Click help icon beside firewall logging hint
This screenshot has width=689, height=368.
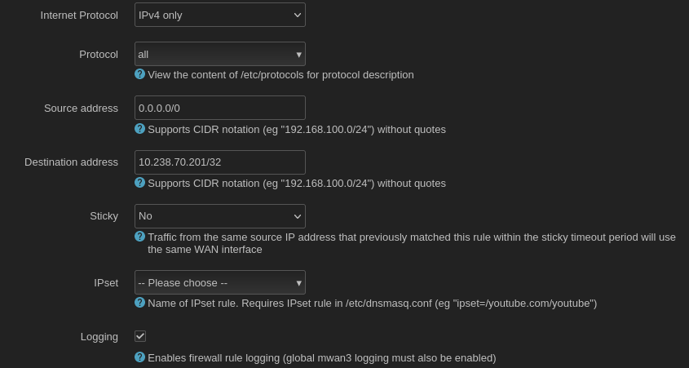click(x=139, y=357)
